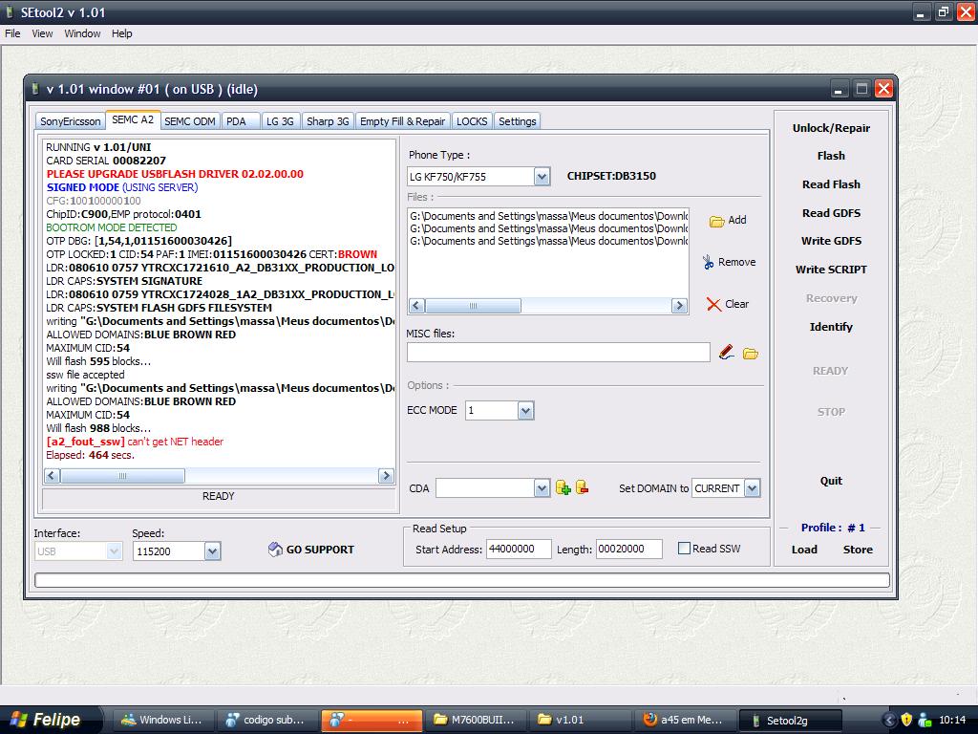Click the Length input field

[x=629, y=550]
